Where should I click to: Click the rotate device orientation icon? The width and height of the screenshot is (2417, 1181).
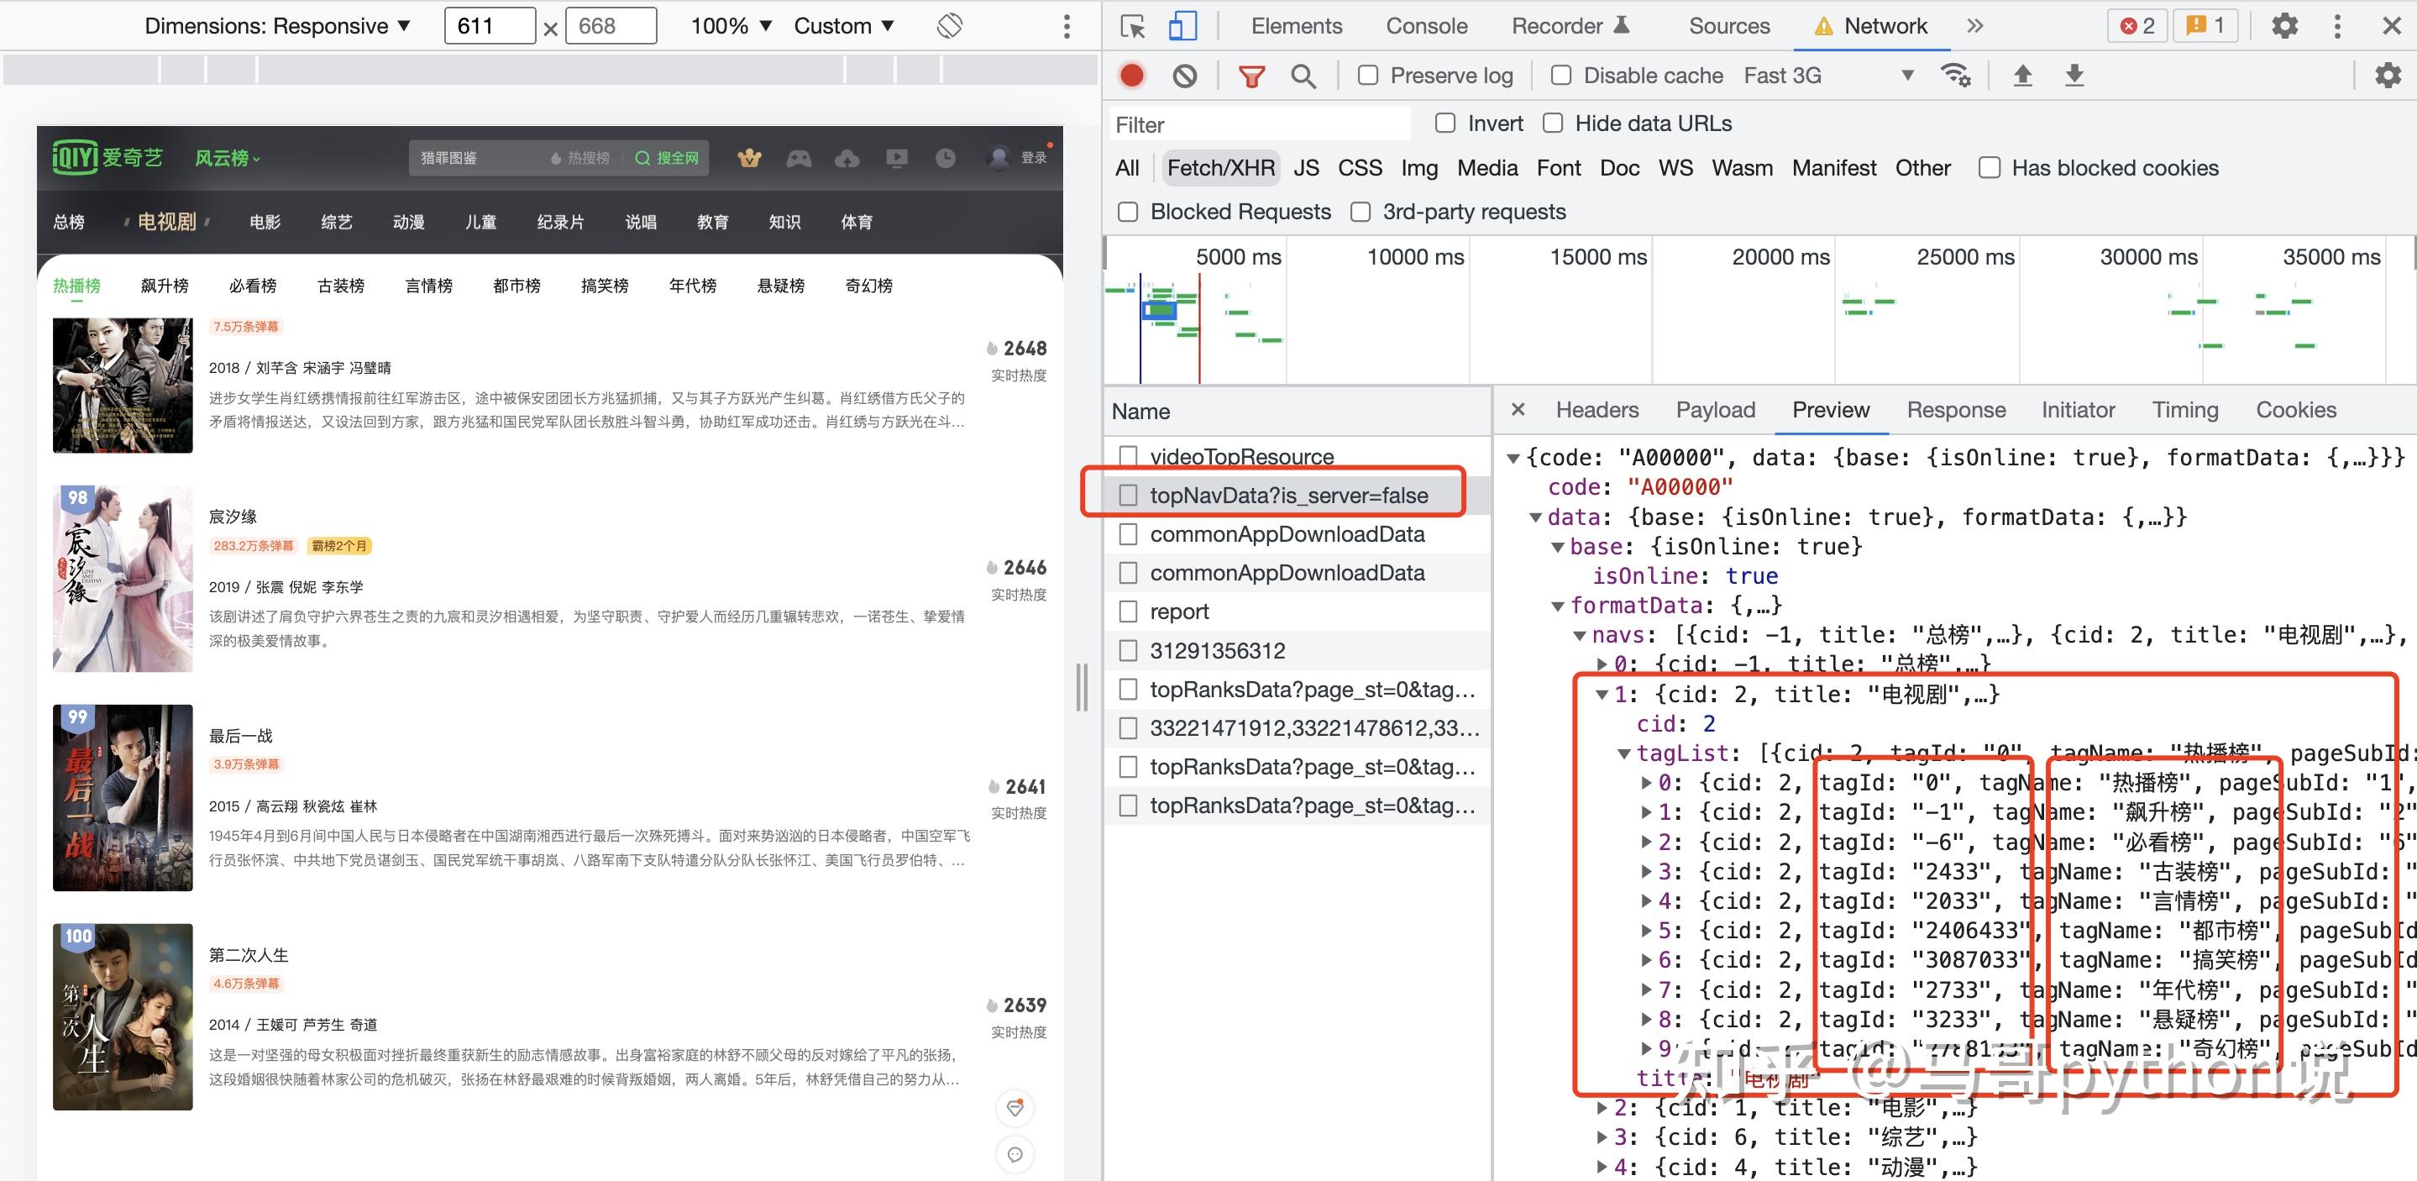[x=950, y=25]
